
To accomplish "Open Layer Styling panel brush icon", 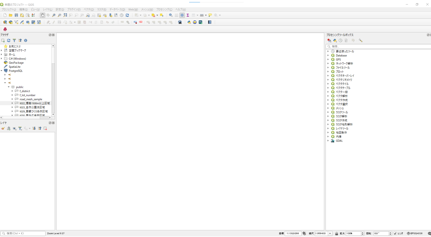I will (x=3, y=128).
